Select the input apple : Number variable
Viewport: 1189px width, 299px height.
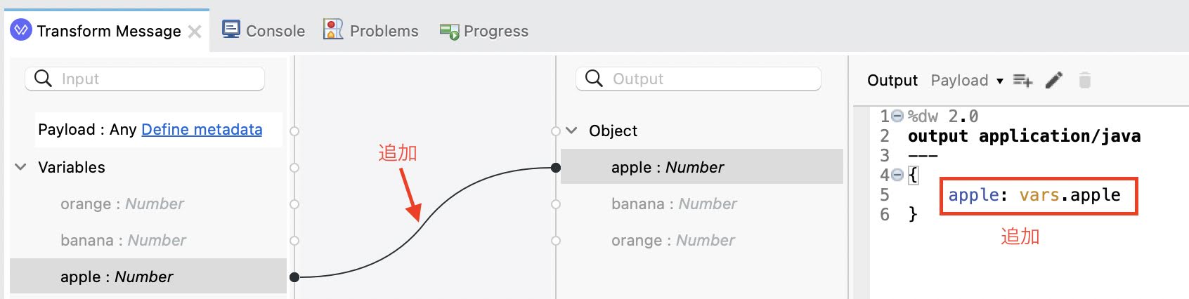click(x=148, y=277)
